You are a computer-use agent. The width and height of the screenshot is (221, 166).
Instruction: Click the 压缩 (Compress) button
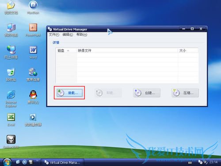(x=185, y=93)
